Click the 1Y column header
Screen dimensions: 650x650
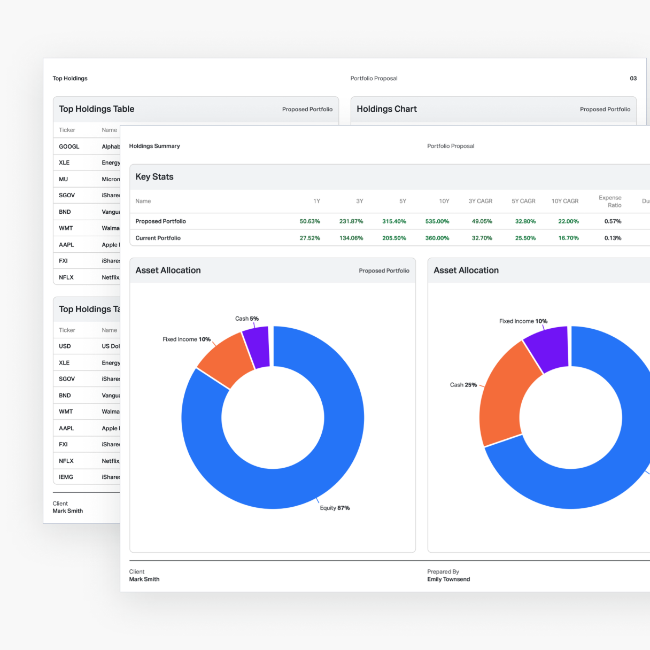[316, 201]
